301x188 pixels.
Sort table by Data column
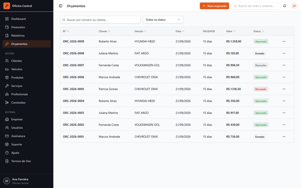pyautogui.click(x=180, y=31)
